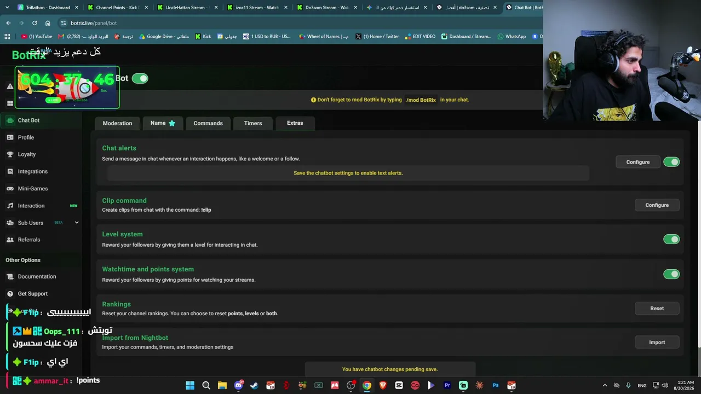Click the BotRix logo
The height and width of the screenshot is (394, 701).
tap(29, 55)
